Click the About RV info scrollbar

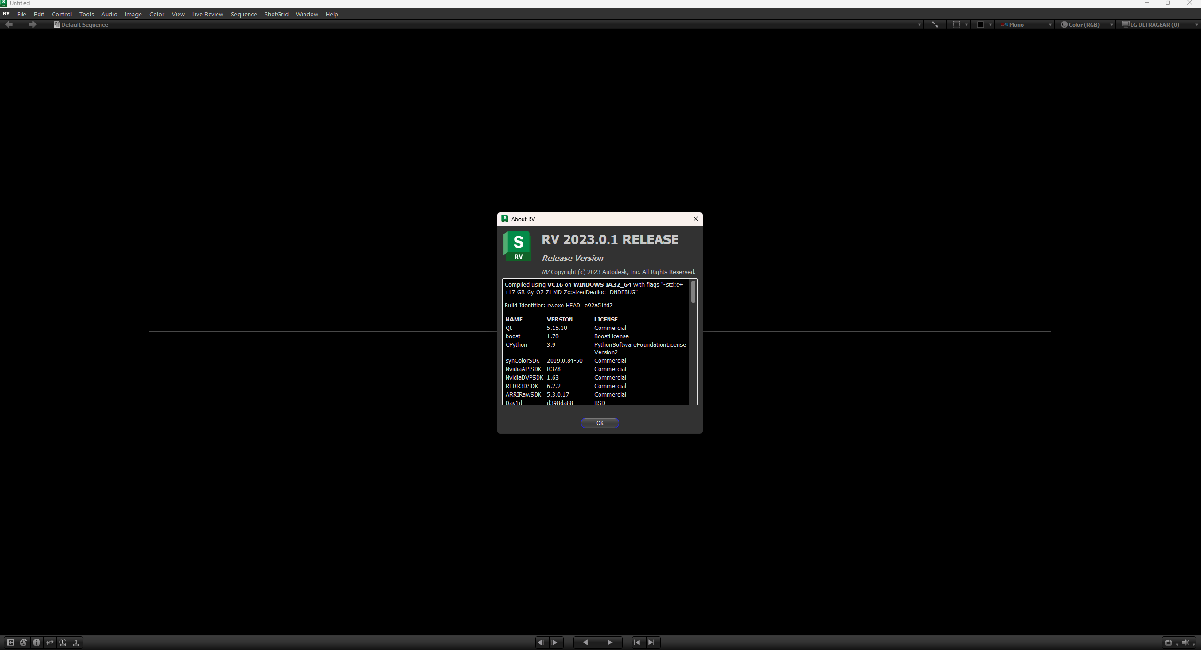pyautogui.click(x=693, y=292)
